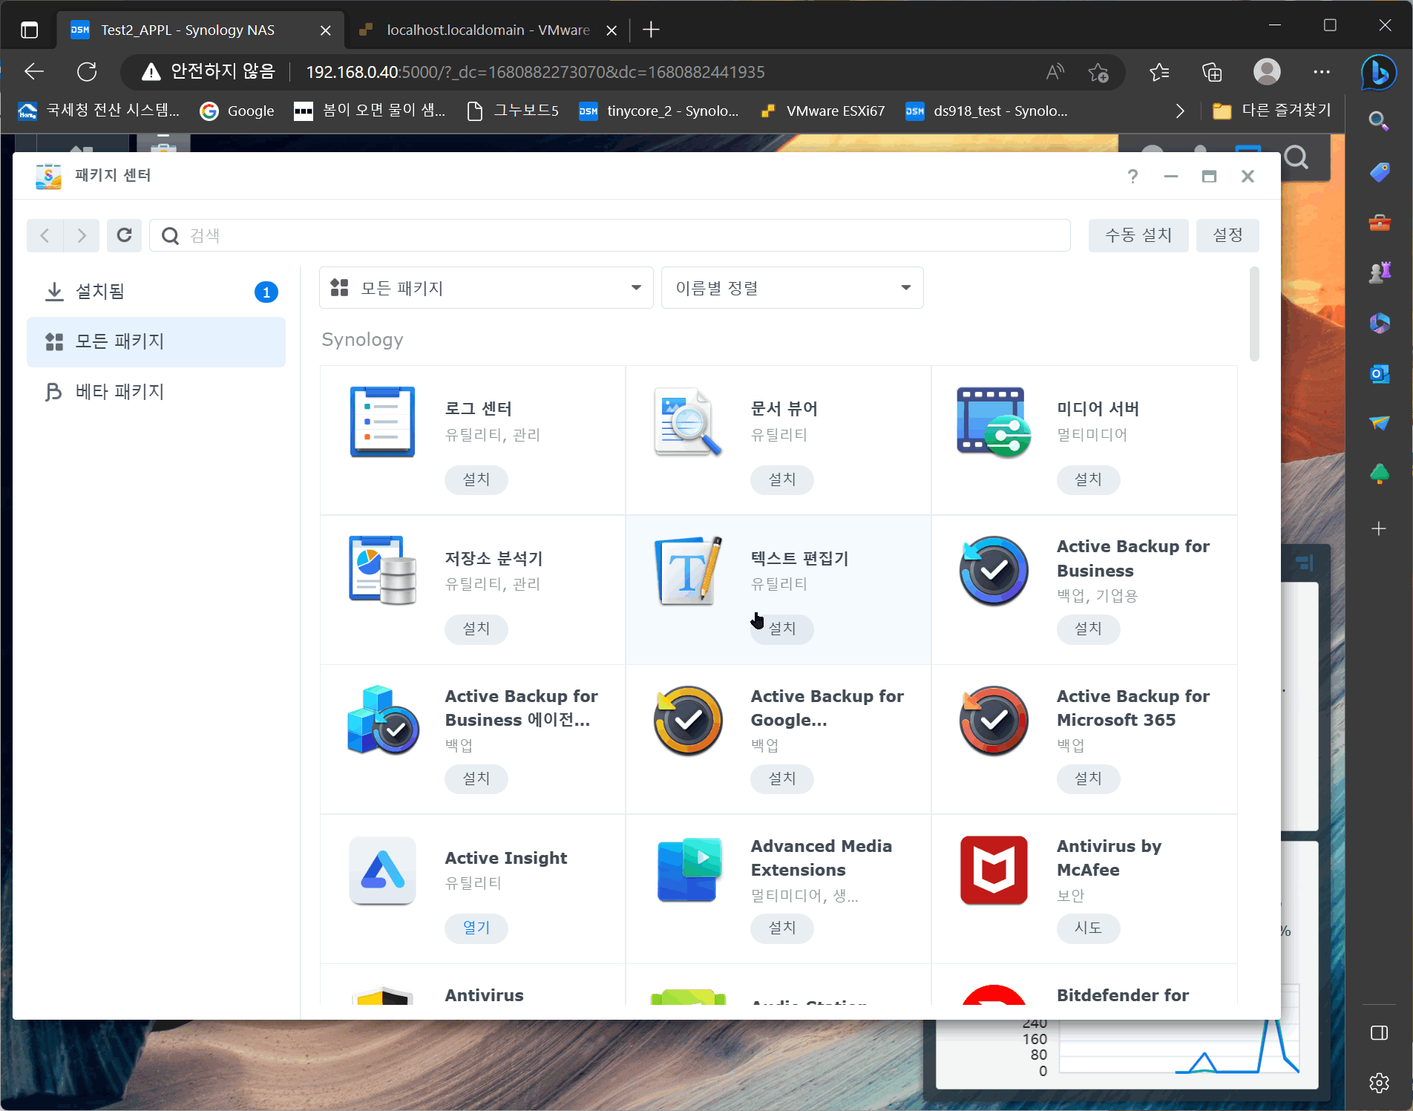Click the Active Insight package icon
The width and height of the screenshot is (1413, 1111).
382,870
